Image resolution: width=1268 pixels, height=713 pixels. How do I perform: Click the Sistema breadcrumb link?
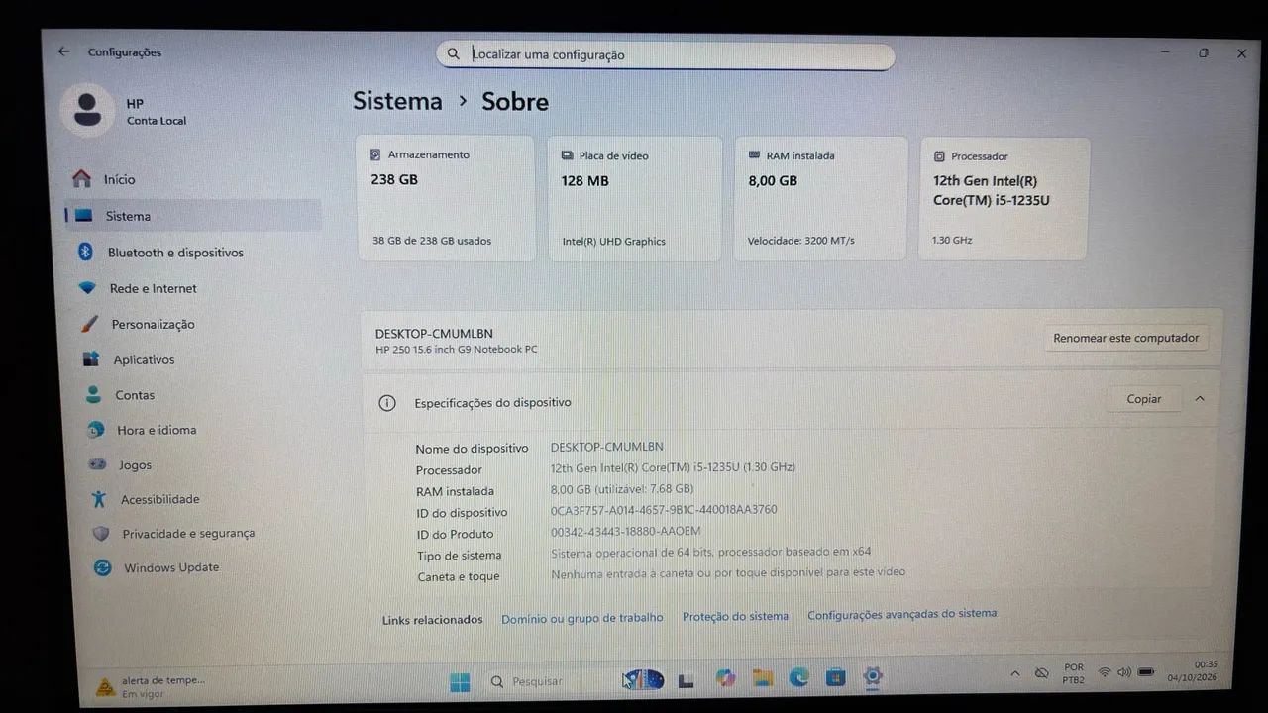(x=397, y=101)
